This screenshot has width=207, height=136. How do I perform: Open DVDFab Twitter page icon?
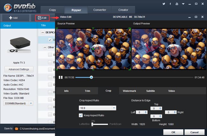[x=164, y=4]
